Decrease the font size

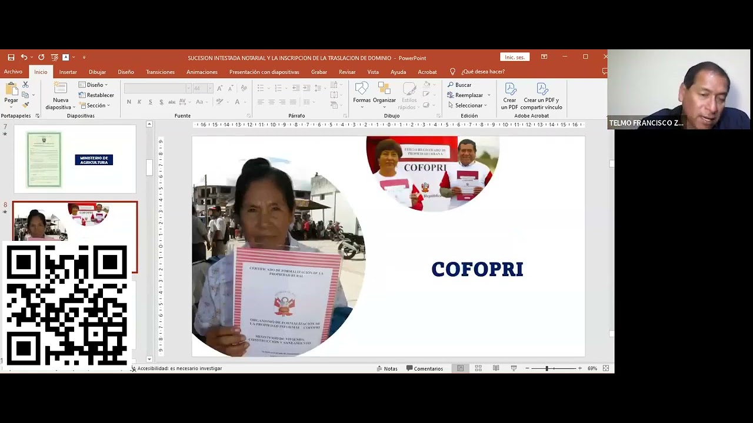tap(230, 88)
